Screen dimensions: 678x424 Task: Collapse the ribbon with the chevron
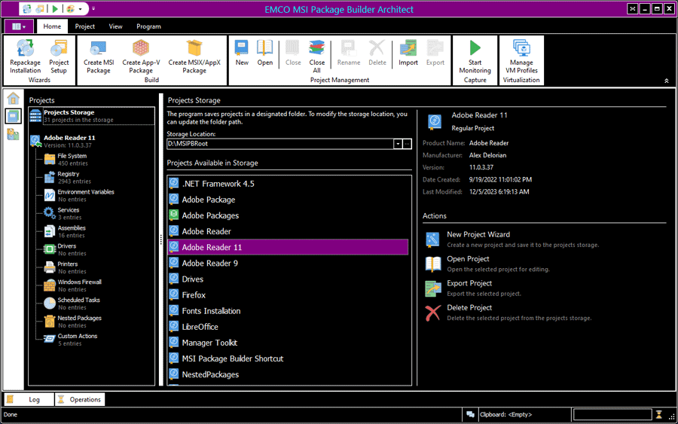click(x=667, y=81)
